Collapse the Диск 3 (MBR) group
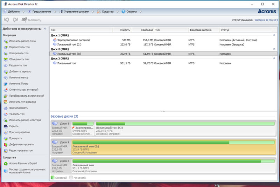Viewport: 280px width, 187px height. click(274, 58)
